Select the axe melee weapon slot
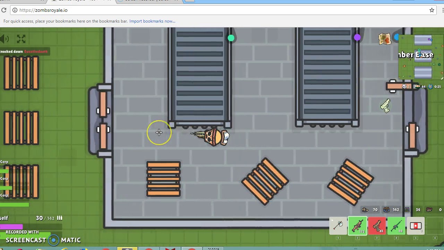Image resolution: width=444 pixels, height=250 pixels. pos(338,226)
